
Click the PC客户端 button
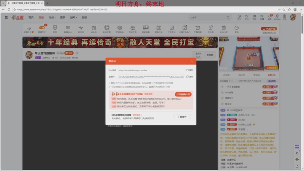tap(269, 29)
